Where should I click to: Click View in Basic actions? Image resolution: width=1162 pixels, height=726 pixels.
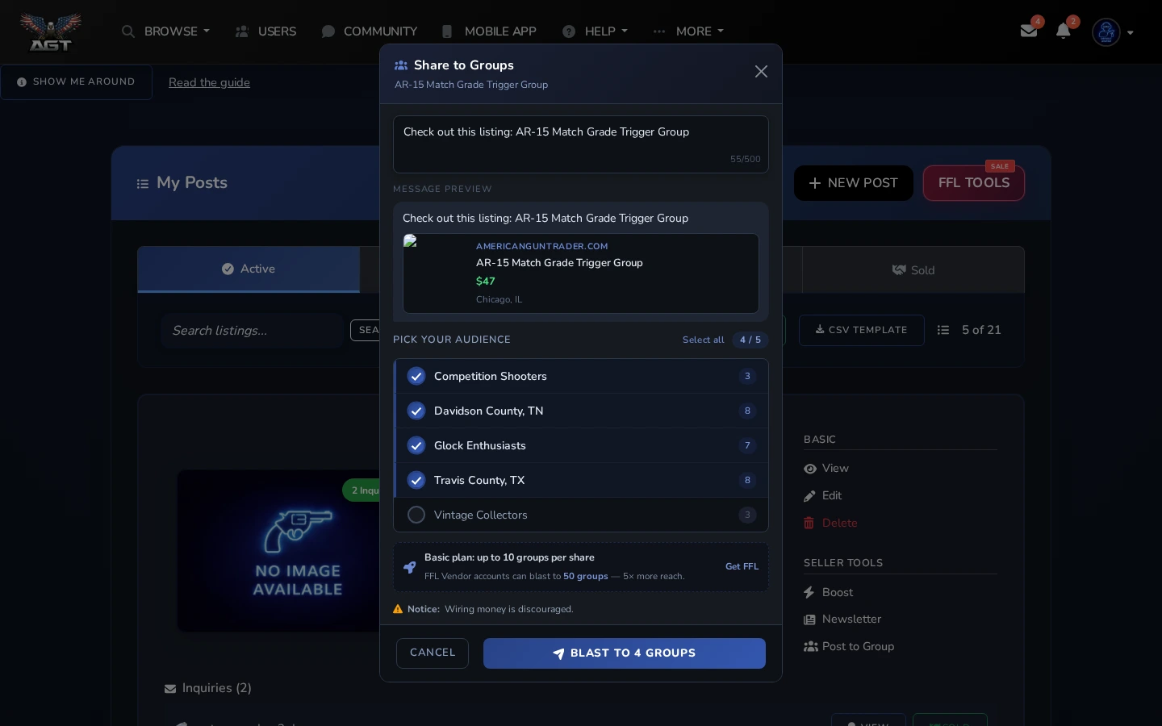click(826, 468)
